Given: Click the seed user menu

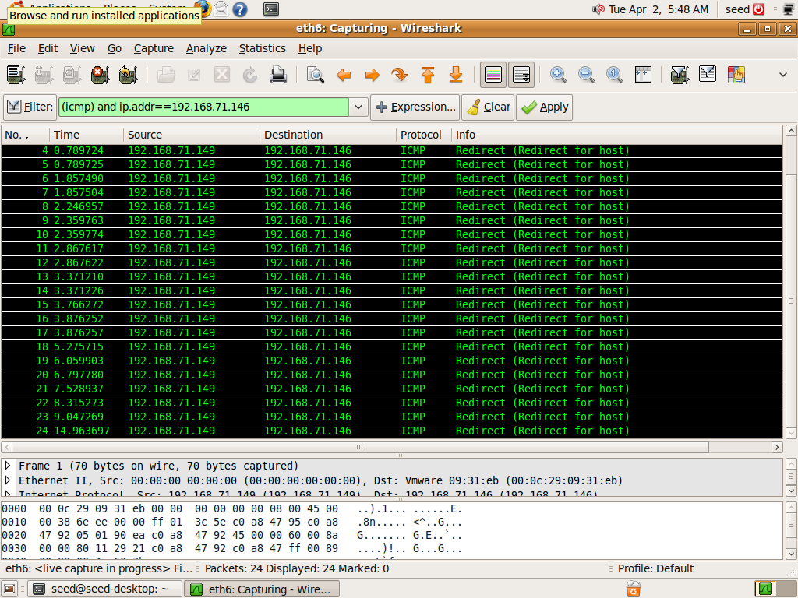Looking at the screenshot, I should [737, 9].
